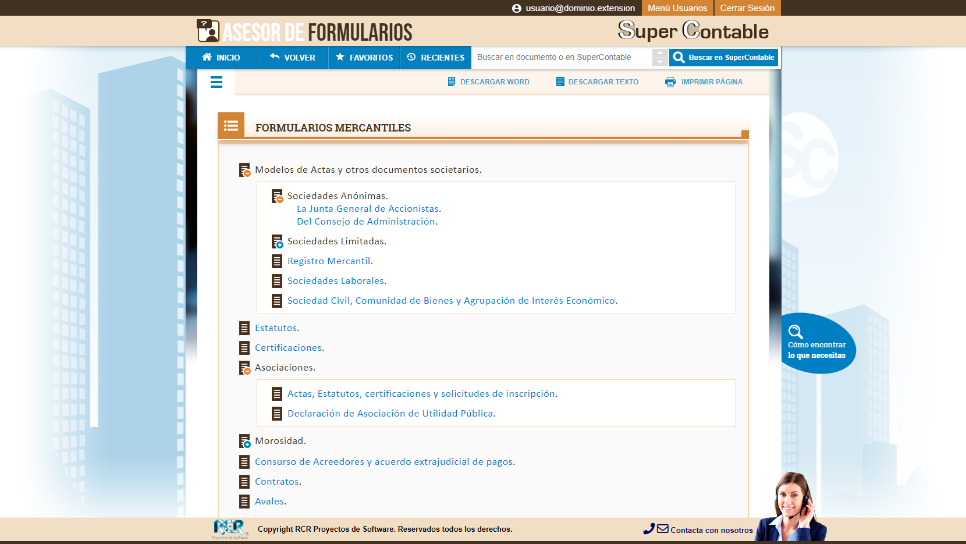The width and height of the screenshot is (966, 544).
Task: Click Volver in navigation bar
Action: (x=293, y=58)
